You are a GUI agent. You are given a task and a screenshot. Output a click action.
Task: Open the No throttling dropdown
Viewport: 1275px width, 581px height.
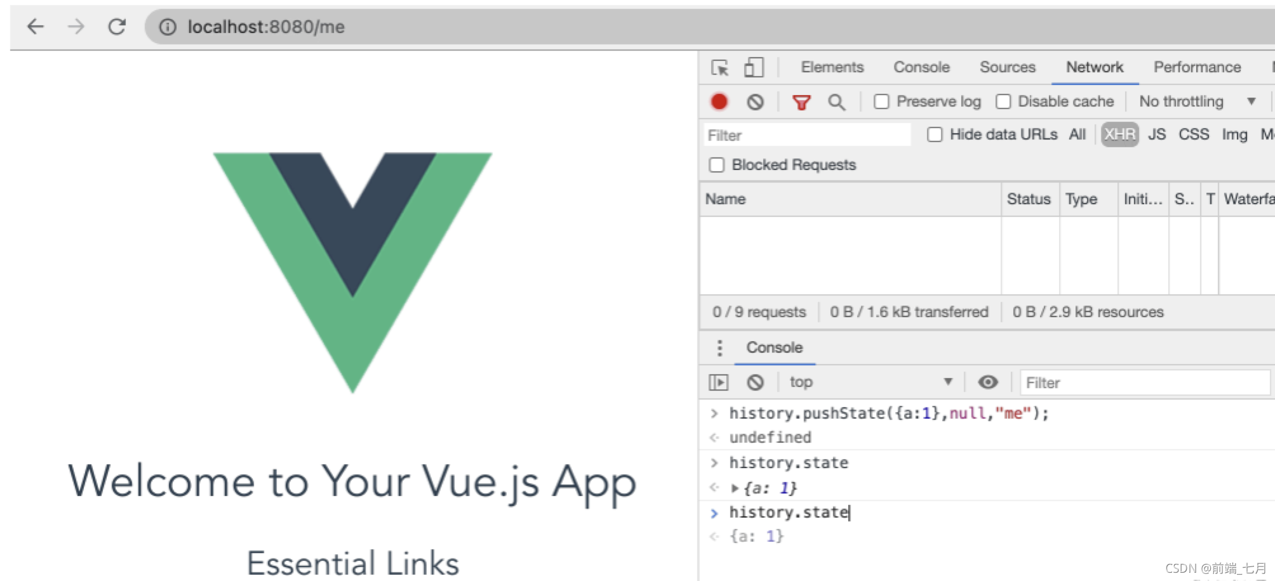click(x=1197, y=101)
